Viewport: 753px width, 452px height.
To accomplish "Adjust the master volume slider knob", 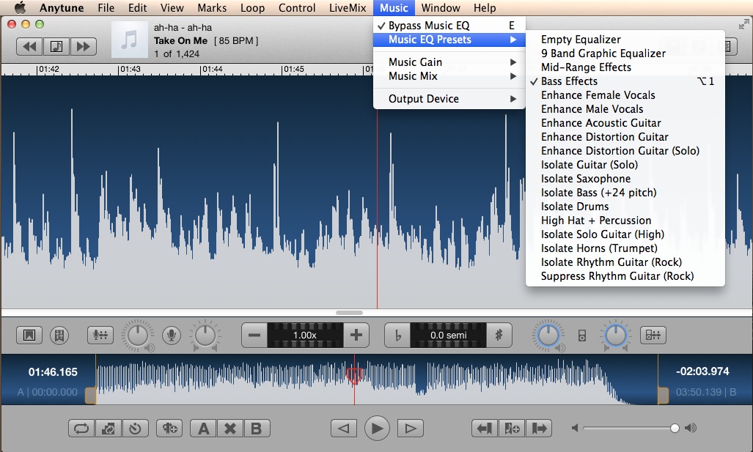I will [675, 428].
